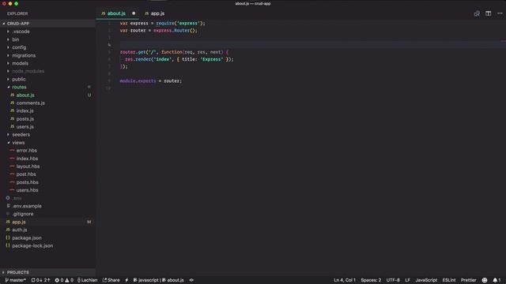506x284 pixels.
Task: Expand the PROJECTS section
Action: pos(47,272)
